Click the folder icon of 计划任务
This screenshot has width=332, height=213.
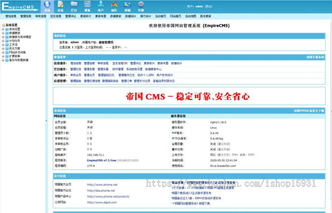pos(7,41)
